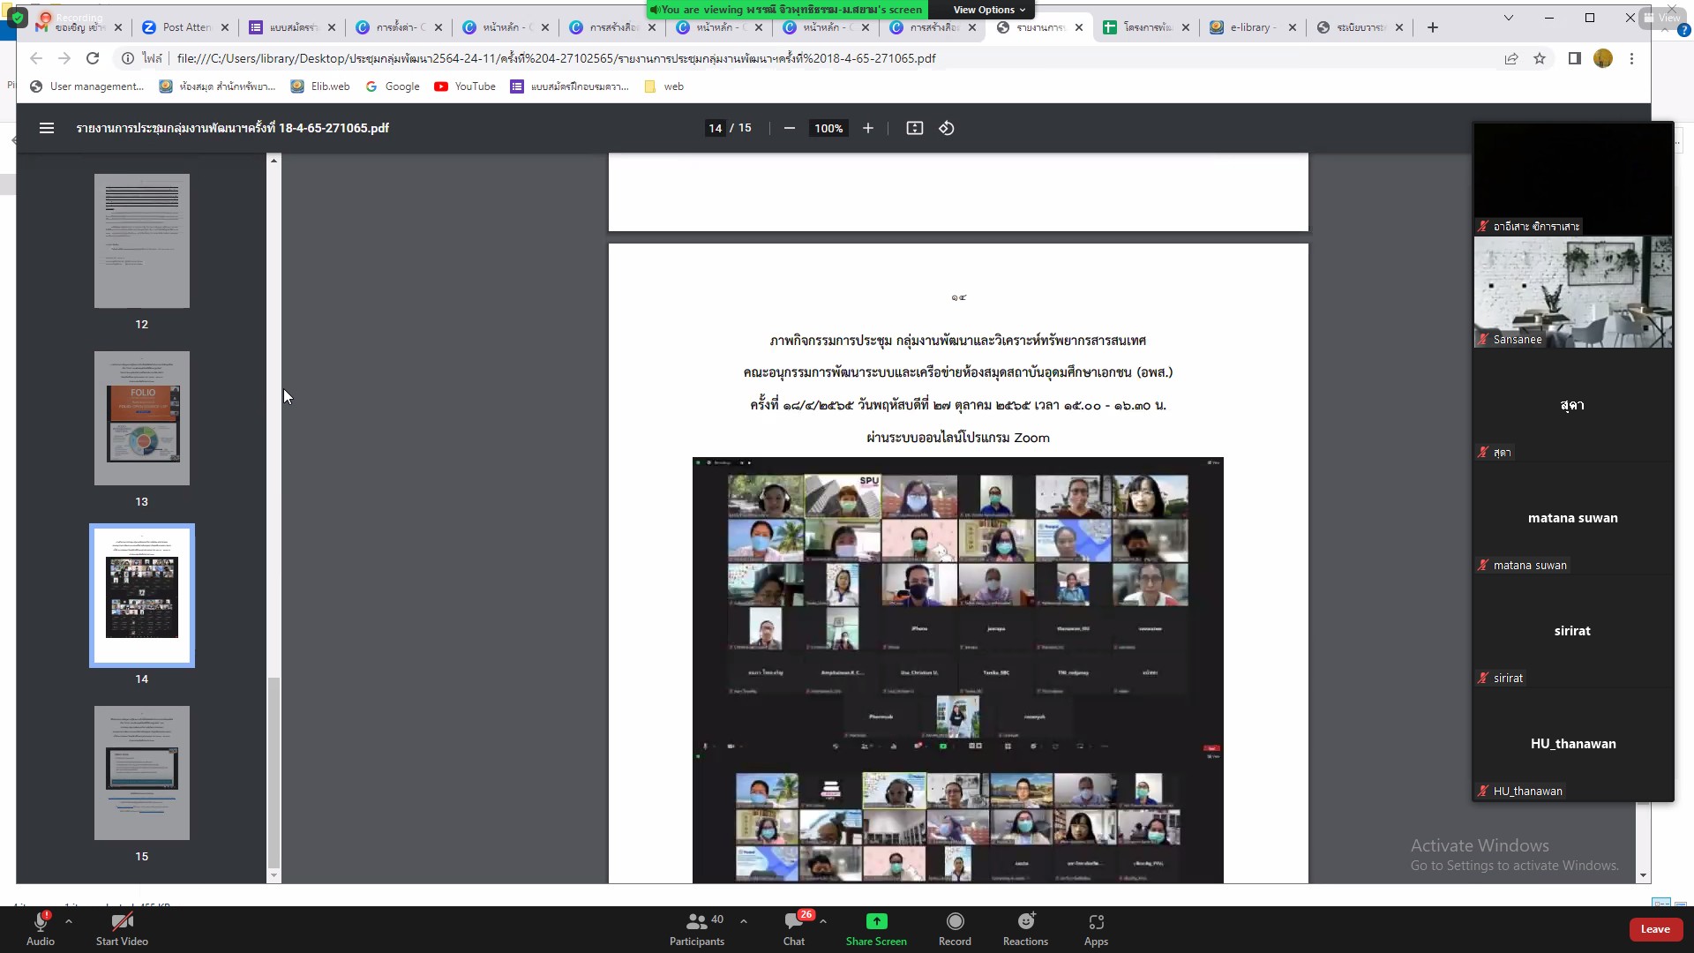Image resolution: width=1694 pixels, height=953 pixels.
Task: Toggle the PDF sidebar hamburger menu
Action: 47,128
